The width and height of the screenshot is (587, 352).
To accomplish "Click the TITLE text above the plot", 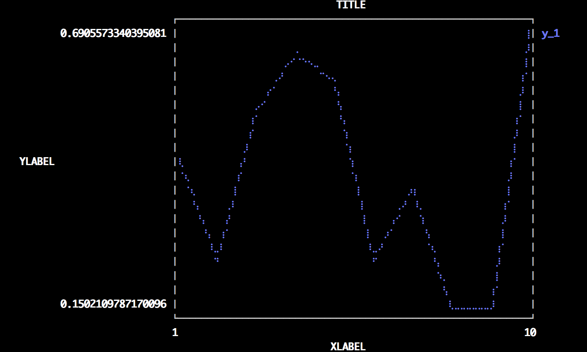I will pyautogui.click(x=351, y=5).
